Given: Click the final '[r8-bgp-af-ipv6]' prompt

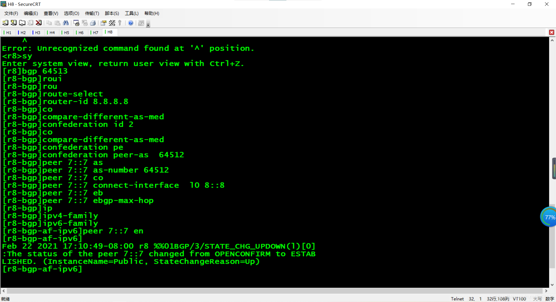Looking at the screenshot, I should [43, 269].
